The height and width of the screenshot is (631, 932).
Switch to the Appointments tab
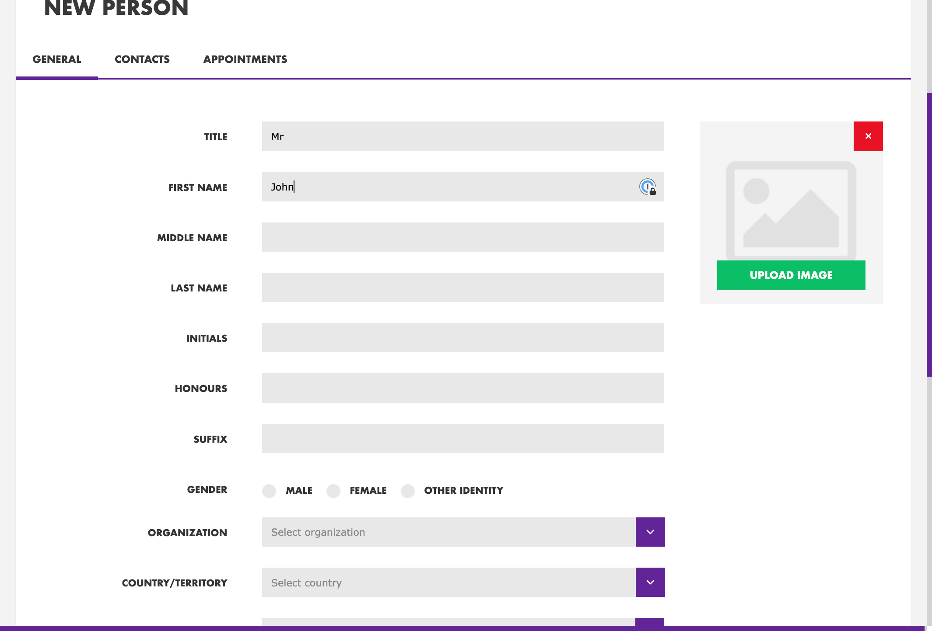coord(245,59)
